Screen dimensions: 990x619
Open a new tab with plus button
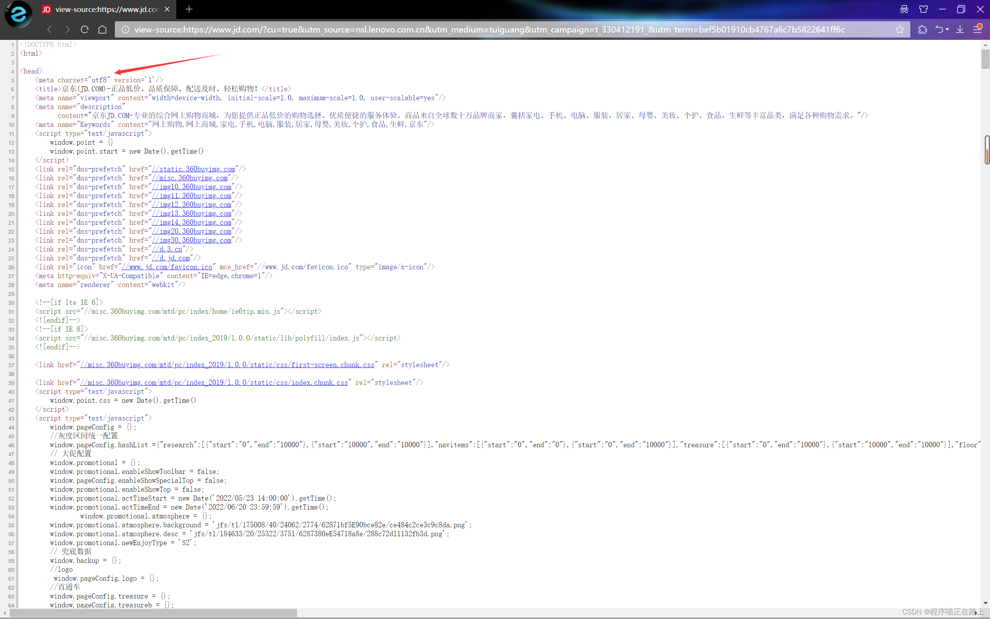tap(189, 9)
